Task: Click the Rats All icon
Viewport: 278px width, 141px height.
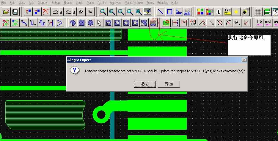Action: tap(15, 23)
